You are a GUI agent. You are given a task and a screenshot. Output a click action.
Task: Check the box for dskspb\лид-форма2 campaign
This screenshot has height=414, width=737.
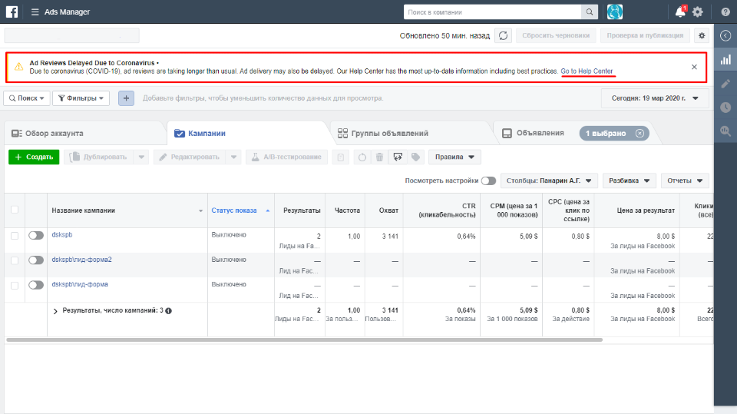click(15, 260)
